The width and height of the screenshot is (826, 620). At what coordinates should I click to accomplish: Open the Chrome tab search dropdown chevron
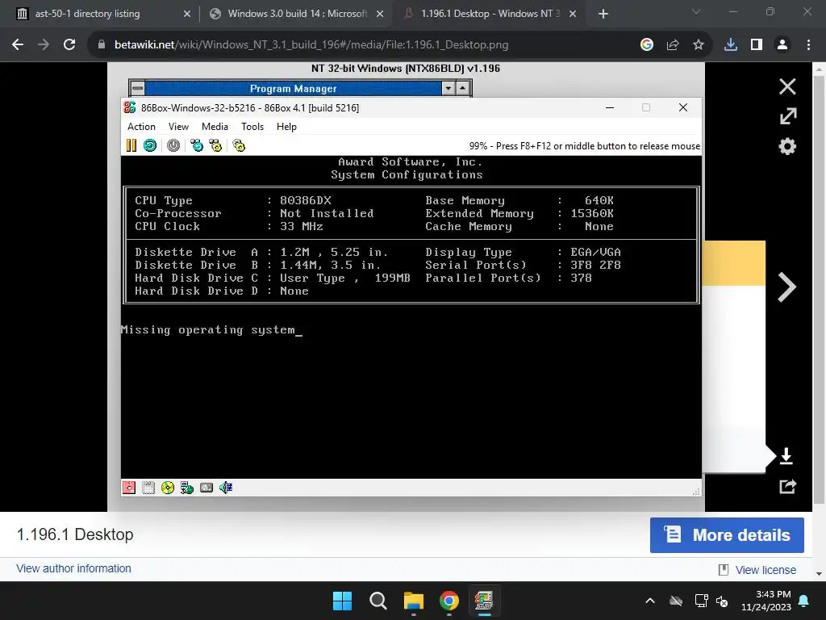tap(696, 11)
